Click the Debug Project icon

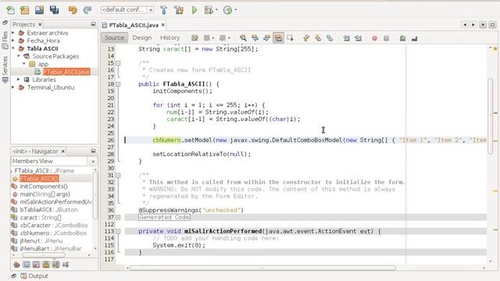[x=209, y=10]
